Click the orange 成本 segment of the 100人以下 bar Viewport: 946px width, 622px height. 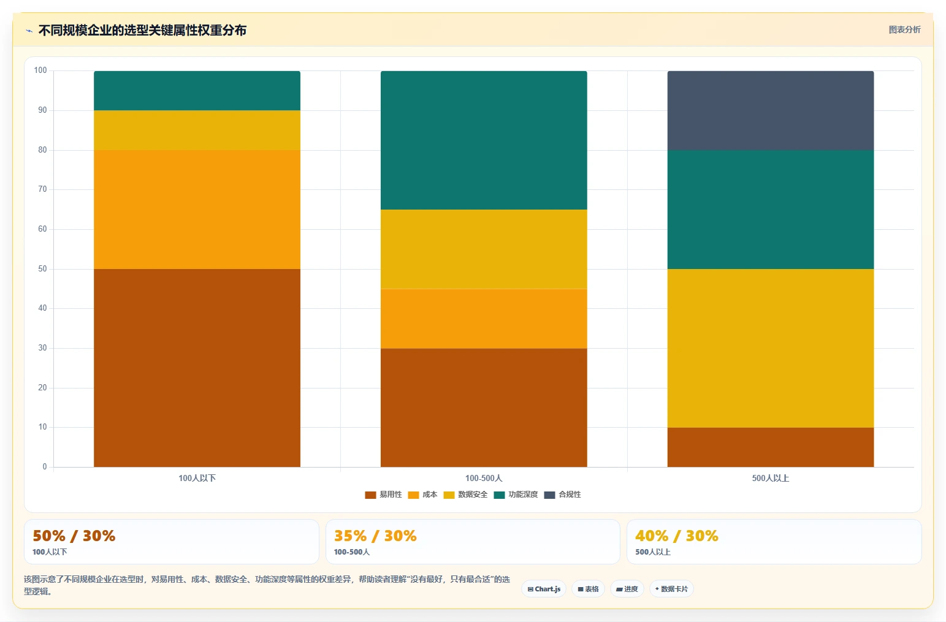pyautogui.click(x=197, y=210)
